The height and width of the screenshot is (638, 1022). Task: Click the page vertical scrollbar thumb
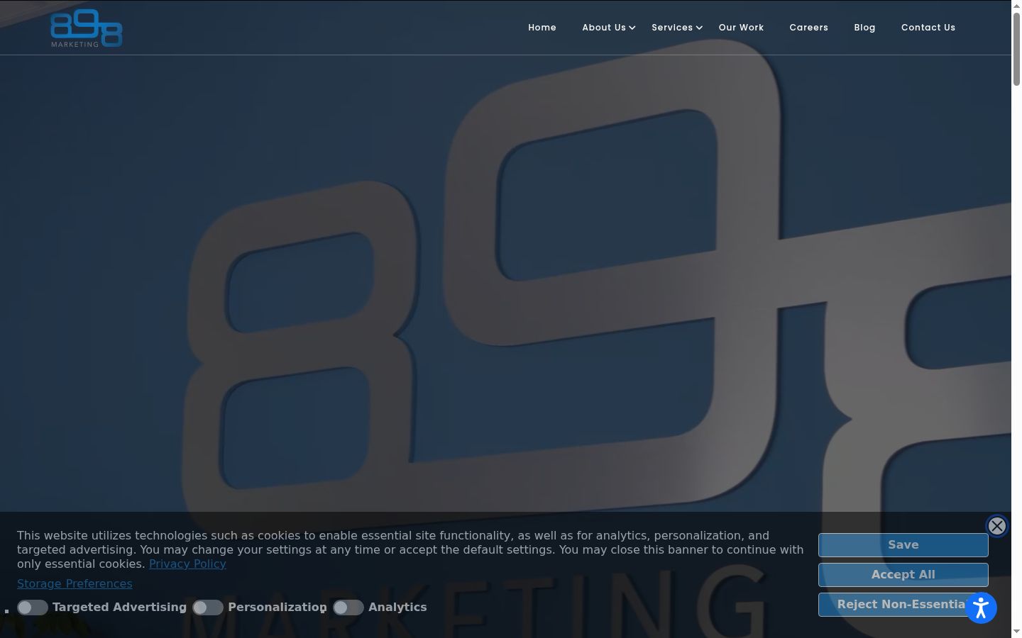tap(1016, 48)
